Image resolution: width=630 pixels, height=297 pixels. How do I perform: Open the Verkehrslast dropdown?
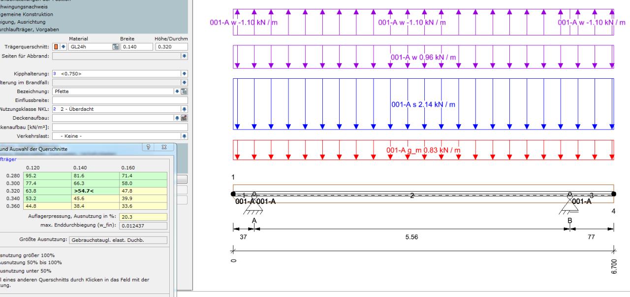[185, 135]
